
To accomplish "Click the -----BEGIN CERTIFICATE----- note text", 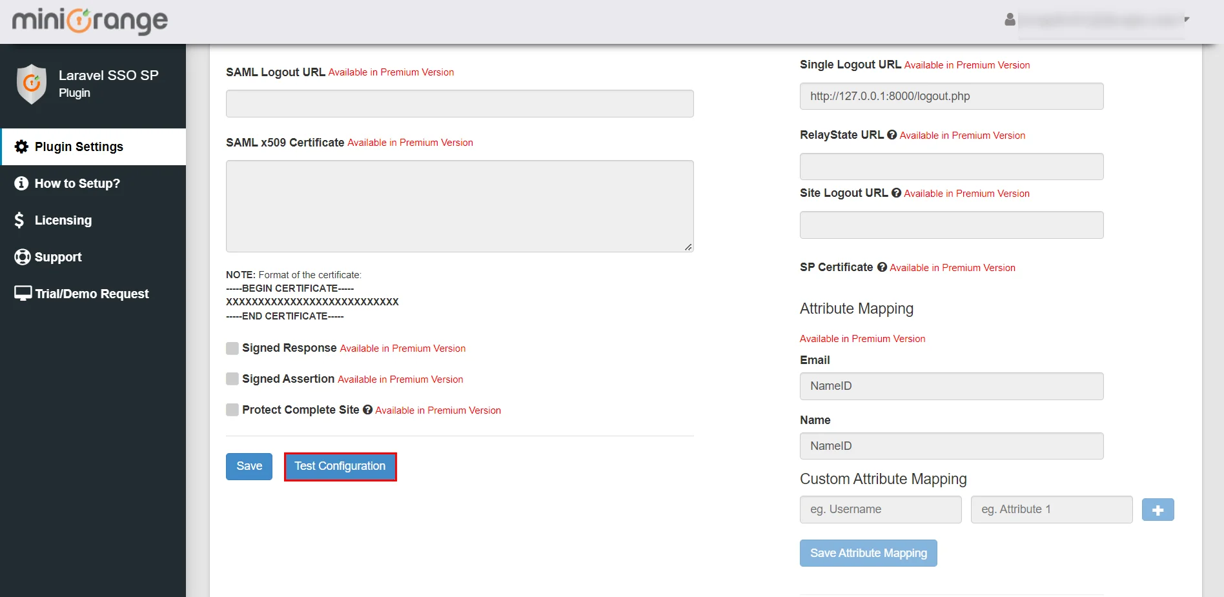I will [290, 288].
